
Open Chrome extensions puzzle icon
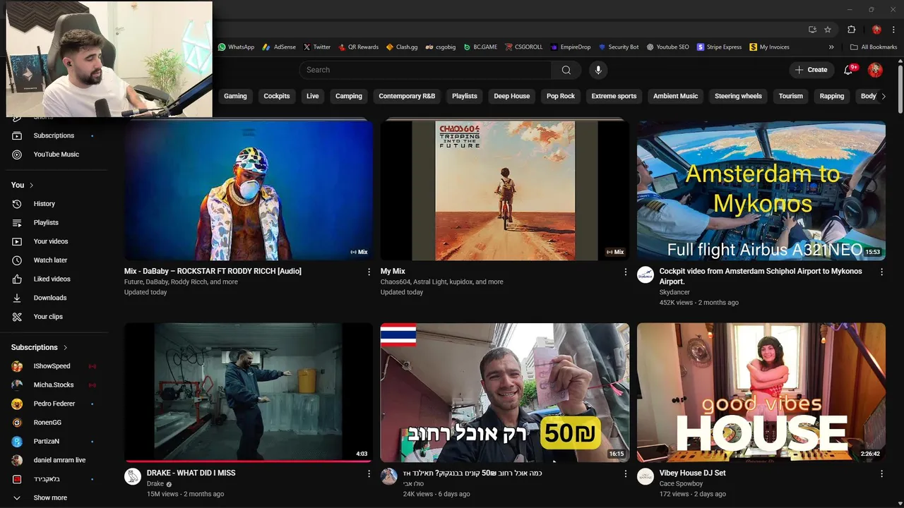[x=851, y=30]
